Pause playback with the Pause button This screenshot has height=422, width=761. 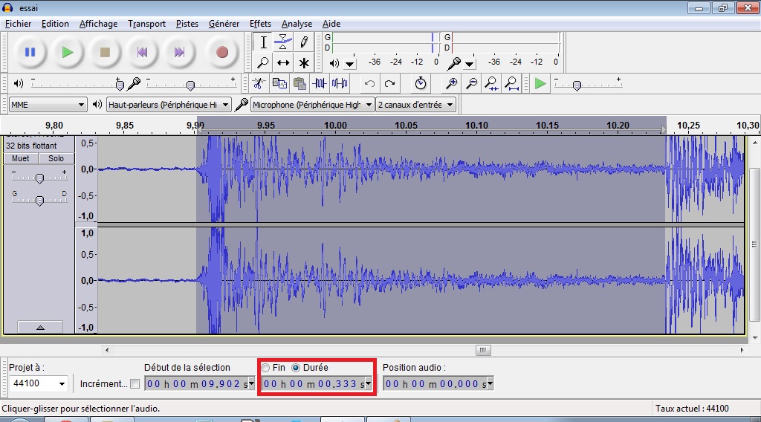point(30,52)
